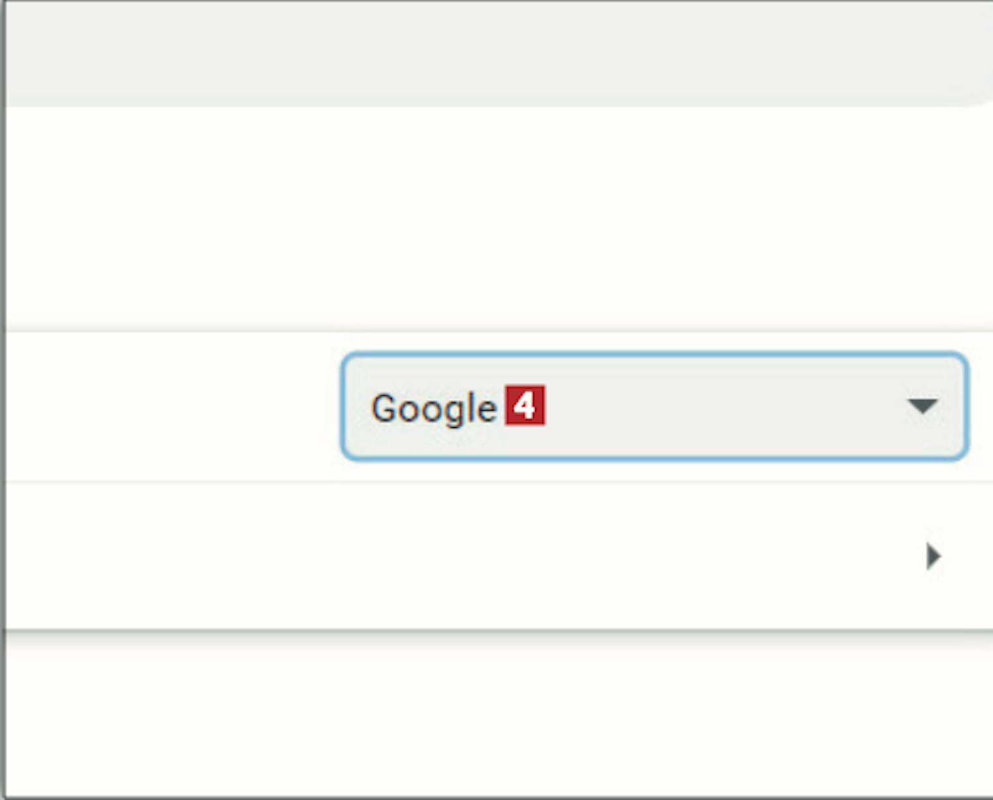The width and height of the screenshot is (993, 800).
Task: Open the manage search engines row
Action: pos(496,556)
